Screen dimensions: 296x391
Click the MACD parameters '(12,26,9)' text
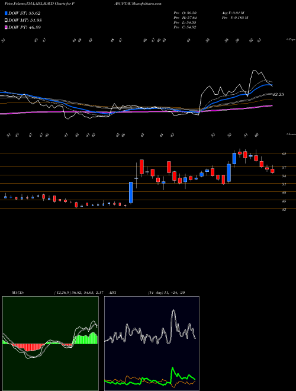point(62,293)
